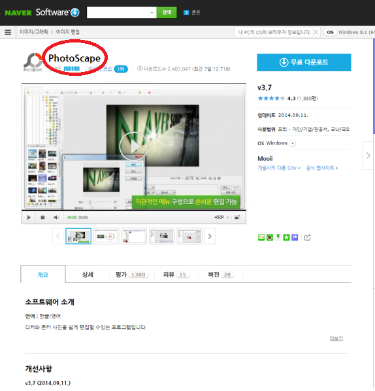Share via the talk bubble icon
This screenshot has width=375, height=391.
[x=261, y=237]
